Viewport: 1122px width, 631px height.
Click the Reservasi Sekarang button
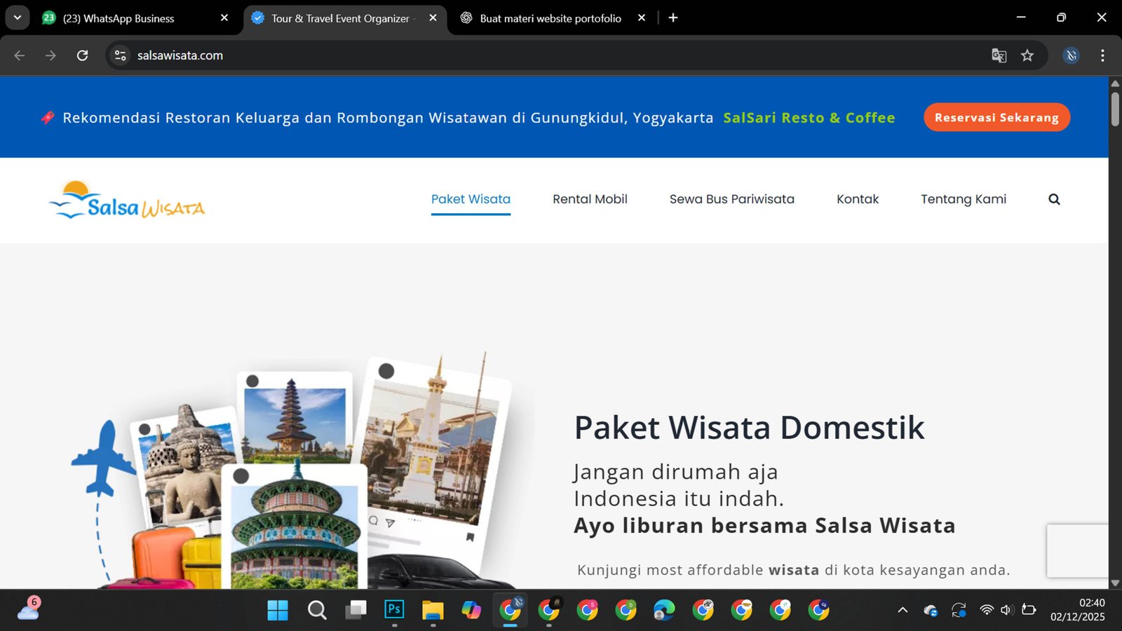click(996, 117)
